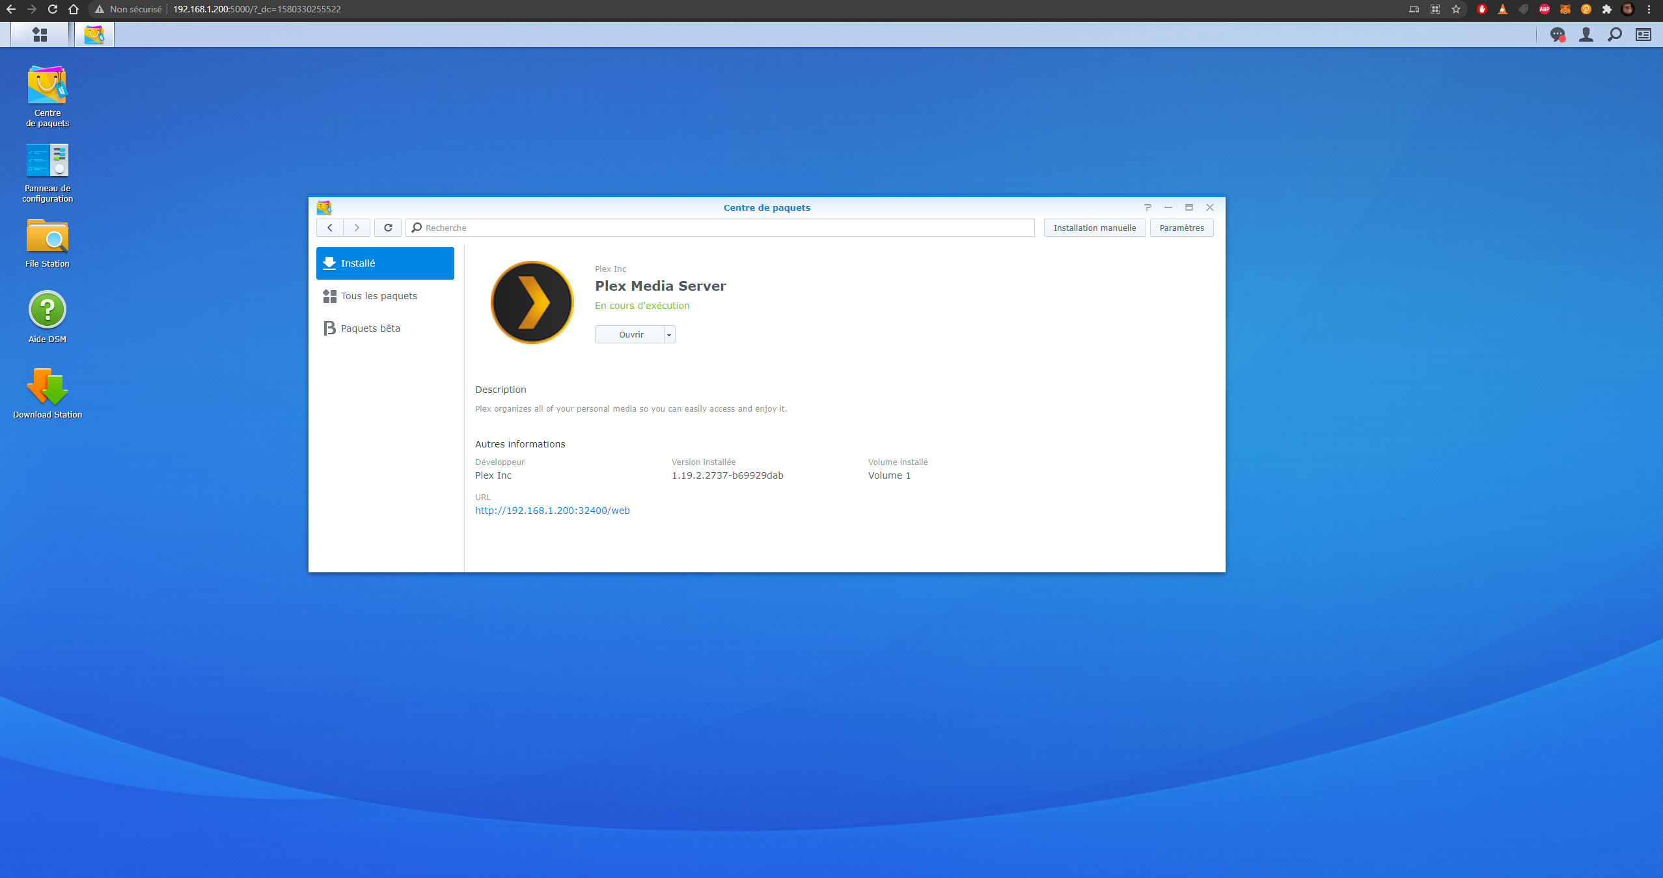Open the widgets panel icon
Image resolution: width=1663 pixels, height=878 pixels.
(x=1643, y=34)
